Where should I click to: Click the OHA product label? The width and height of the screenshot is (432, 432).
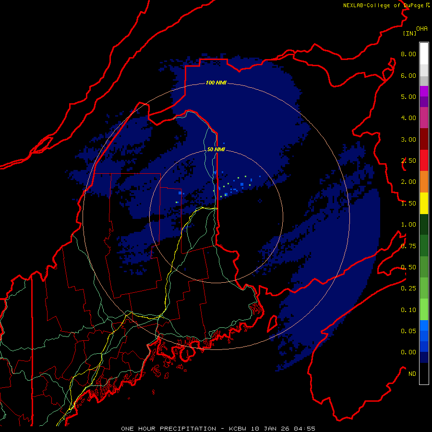[x=422, y=28]
